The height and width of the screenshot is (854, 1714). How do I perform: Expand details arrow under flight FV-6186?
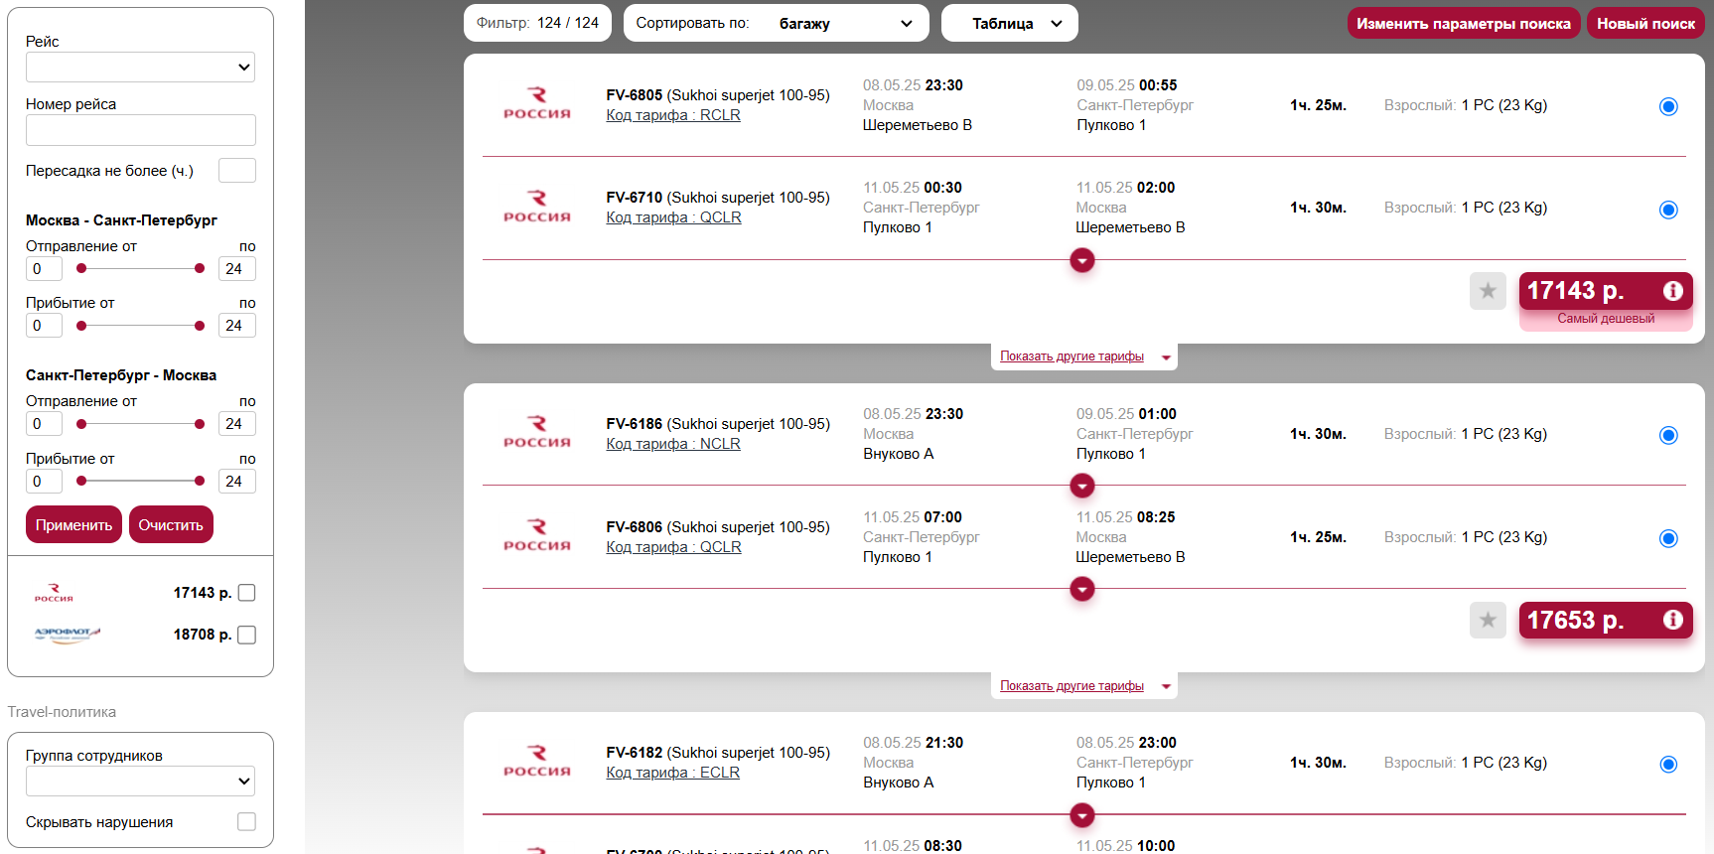coord(1082,486)
